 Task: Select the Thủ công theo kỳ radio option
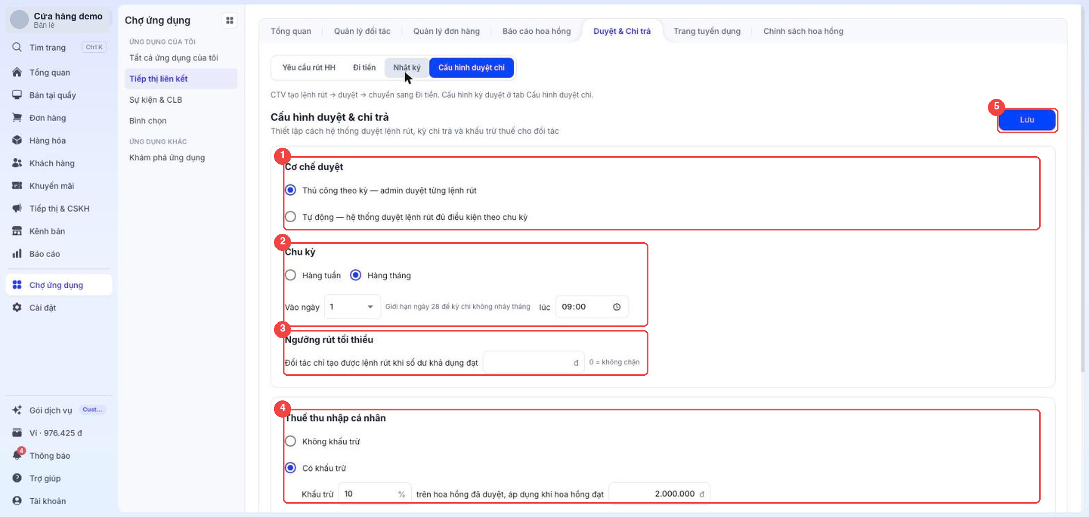pos(291,190)
